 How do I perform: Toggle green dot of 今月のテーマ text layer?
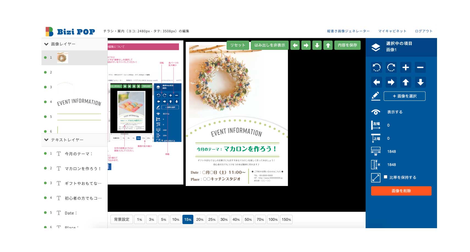click(45, 153)
